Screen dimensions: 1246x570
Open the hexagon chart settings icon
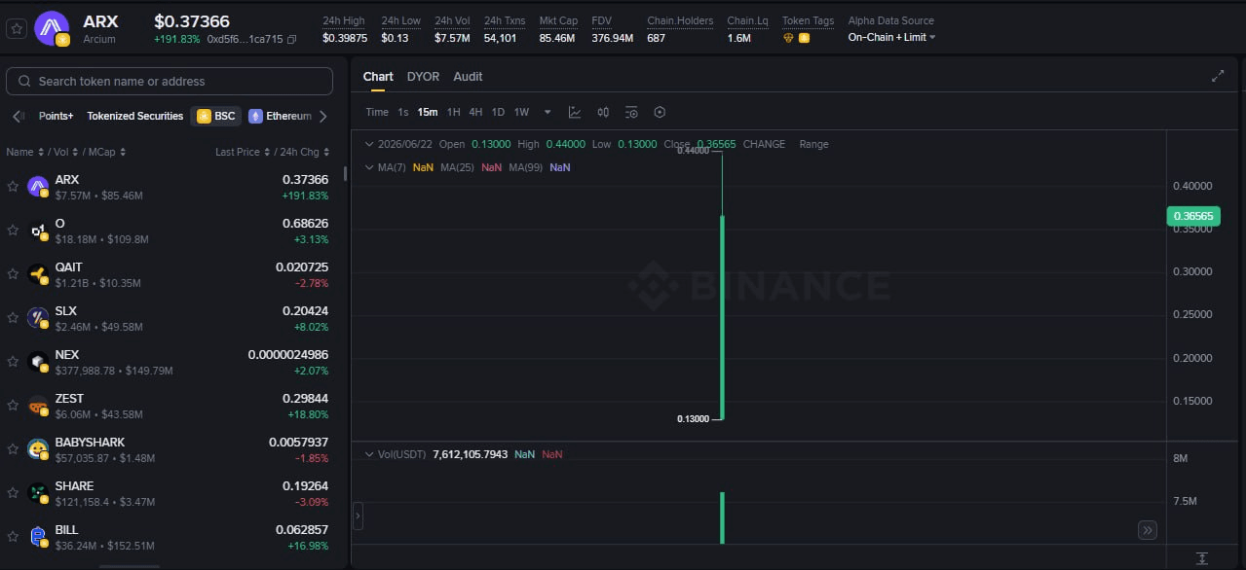[660, 112]
